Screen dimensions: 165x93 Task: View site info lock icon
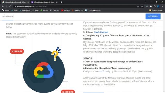click(15, 6)
